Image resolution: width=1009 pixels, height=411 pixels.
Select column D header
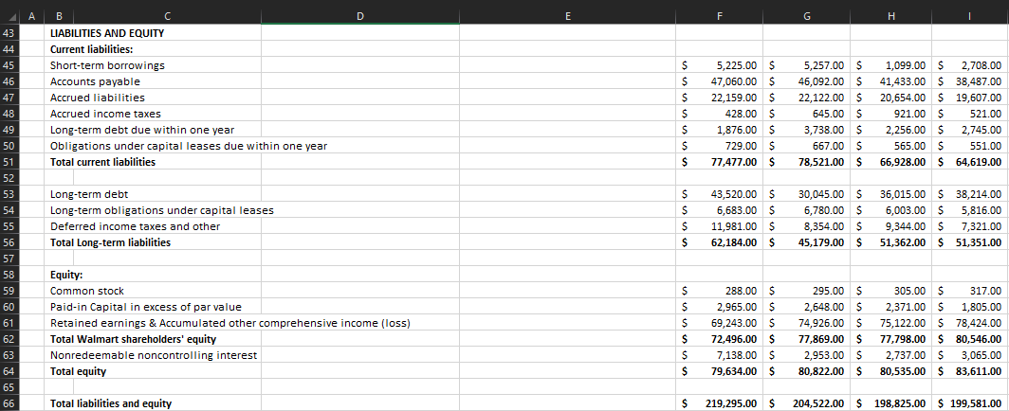(359, 17)
